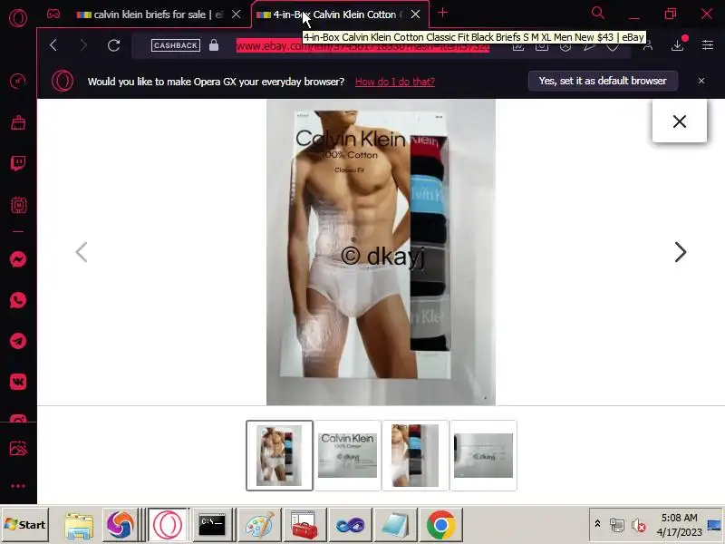Click 'Yes, set it as default browser'
725x544 pixels.
pyautogui.click(x=603, y=81)
